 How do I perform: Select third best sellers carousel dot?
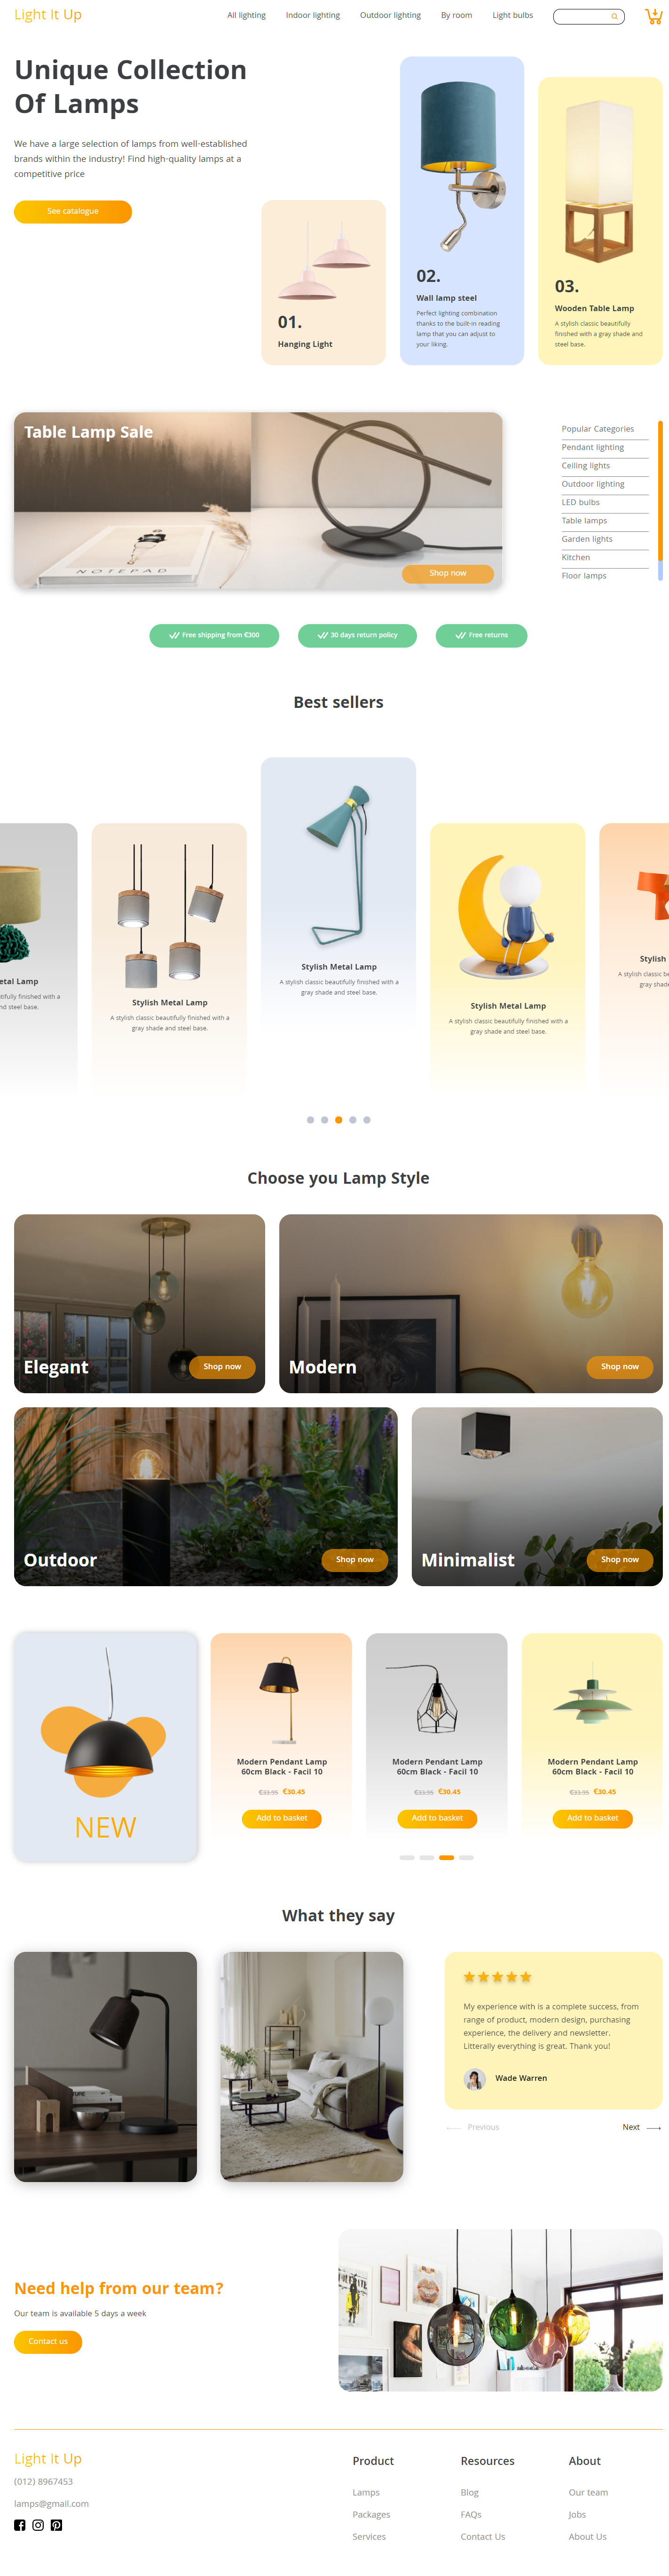(338, 1120)
